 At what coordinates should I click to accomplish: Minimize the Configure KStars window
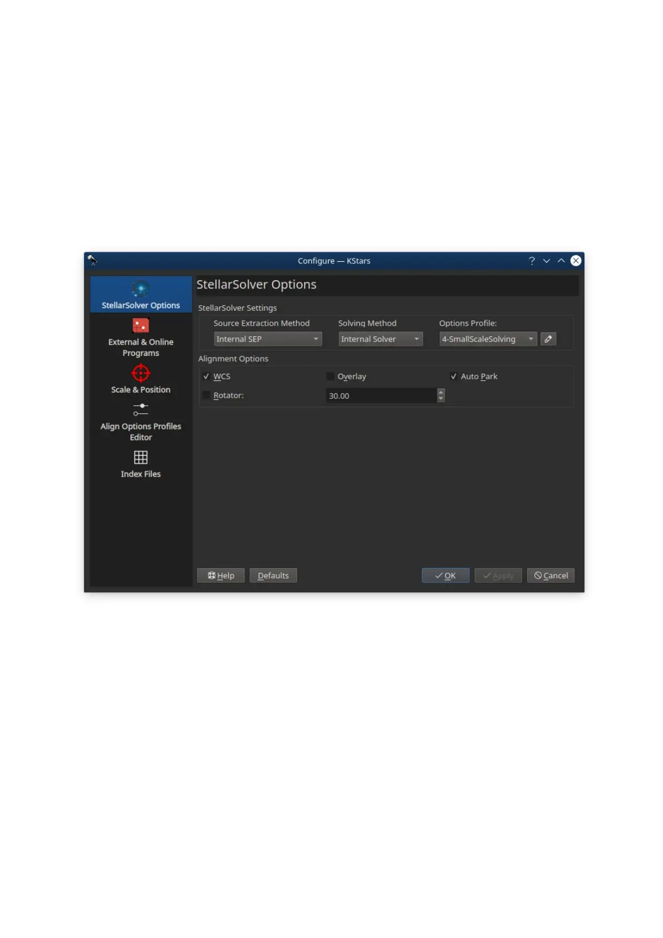click(x=547, y=260)
